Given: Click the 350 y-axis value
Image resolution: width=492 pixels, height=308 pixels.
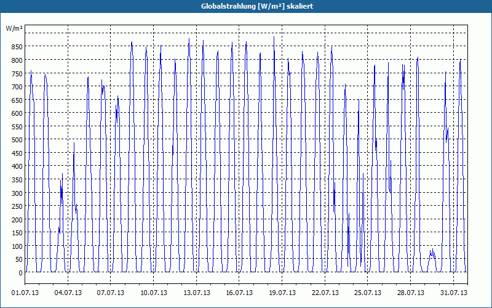Looking at the screenshot, I should click(x=17, y=180).
